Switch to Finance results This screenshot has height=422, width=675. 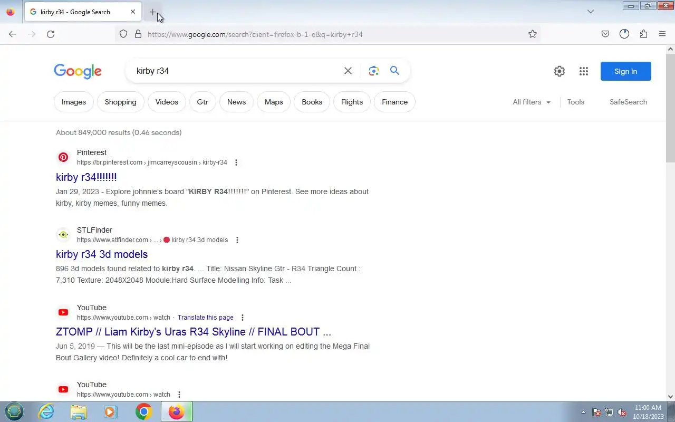pyautogui.click(x=394, y=102)
